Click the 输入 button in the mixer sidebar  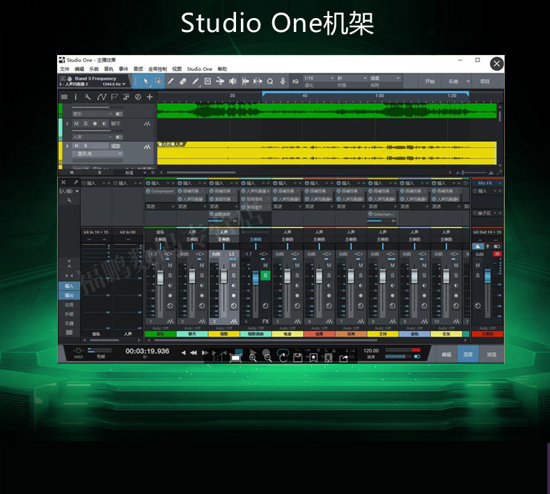(69, 286)
